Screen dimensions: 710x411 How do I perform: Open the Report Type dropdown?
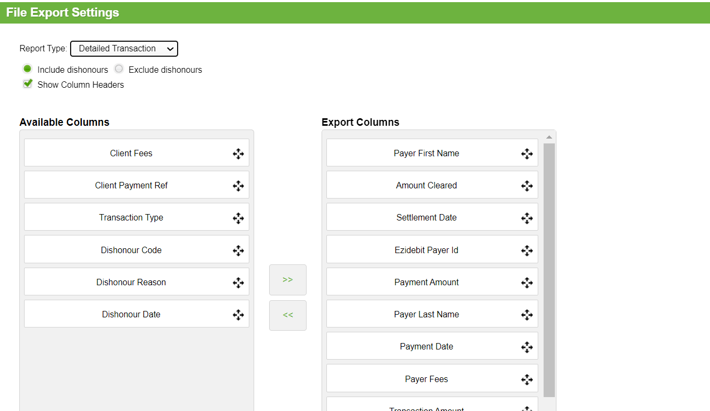point(124,49)
